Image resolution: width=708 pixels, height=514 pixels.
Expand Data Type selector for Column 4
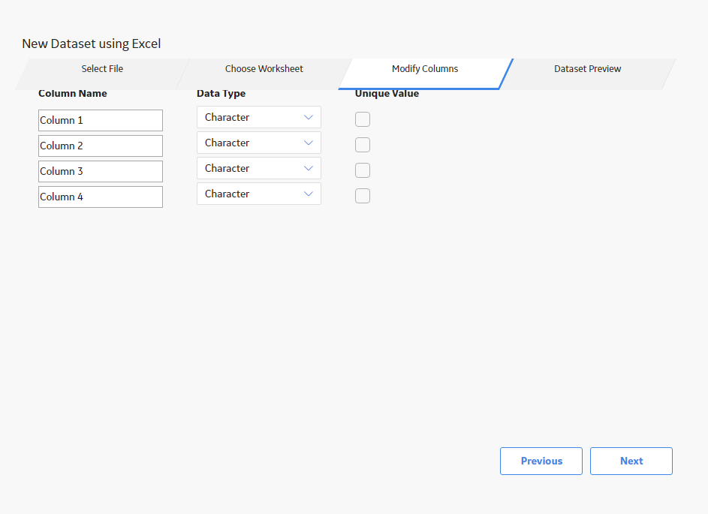259,194
